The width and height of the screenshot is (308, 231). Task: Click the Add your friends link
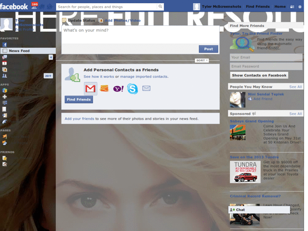[x=79, y=119]
